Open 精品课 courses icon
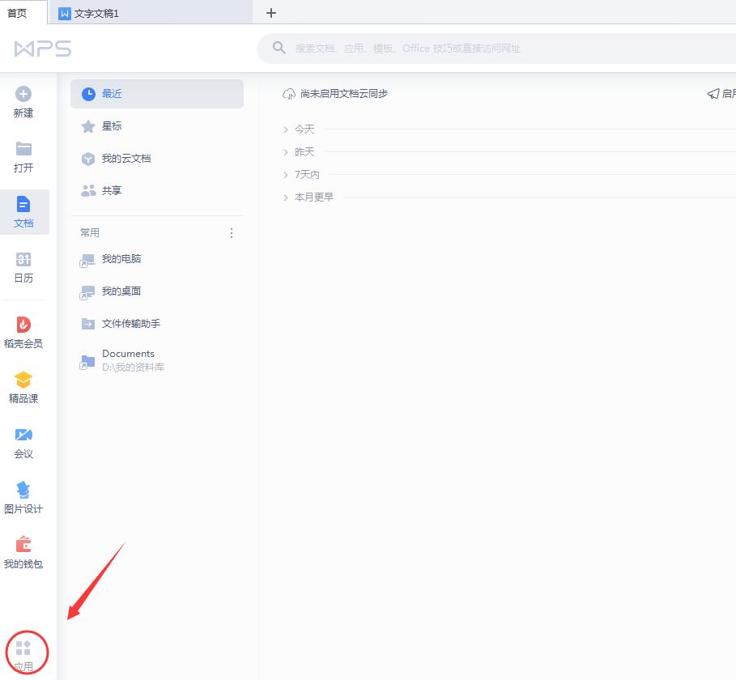 pyautogui.click(x=23, y=380)
